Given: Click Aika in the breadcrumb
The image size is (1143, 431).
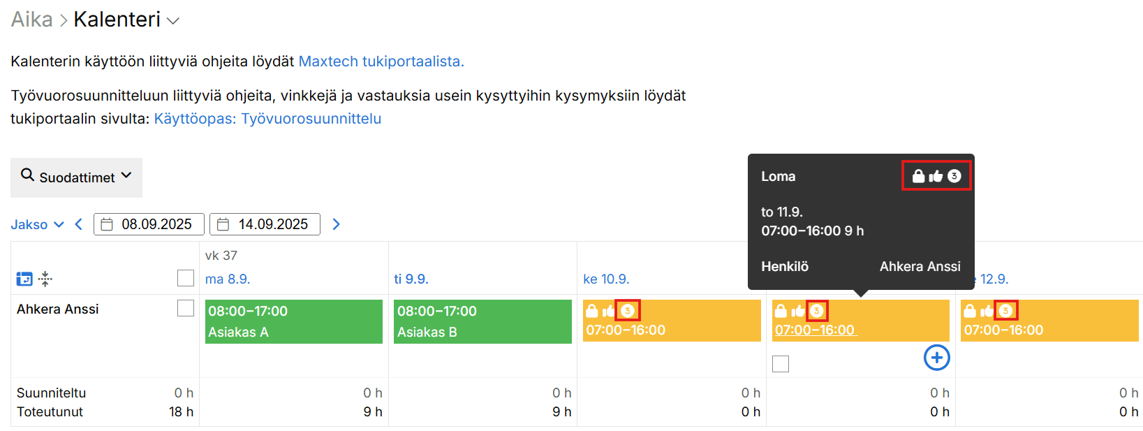Looking at the screenshot, I should [x=31, y=20].
